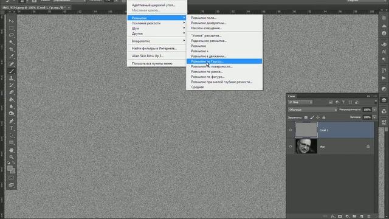Switch layer filtering on or off
This screenshot has height=219, width=389.
pyautogui.click(x=376, y=102)
